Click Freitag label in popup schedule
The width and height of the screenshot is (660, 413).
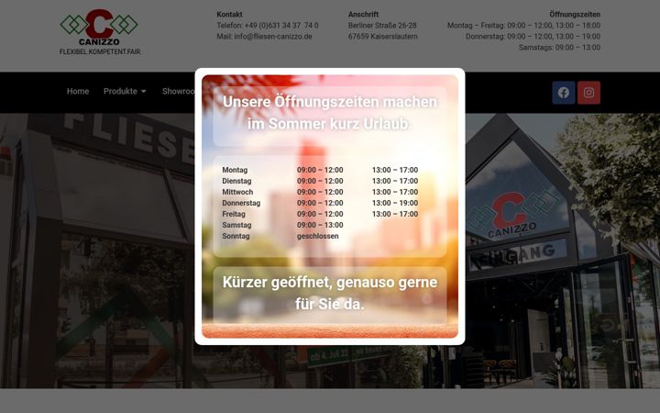click(234, 214)
